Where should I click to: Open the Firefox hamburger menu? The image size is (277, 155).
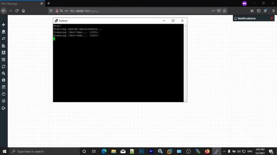point(273,11)
